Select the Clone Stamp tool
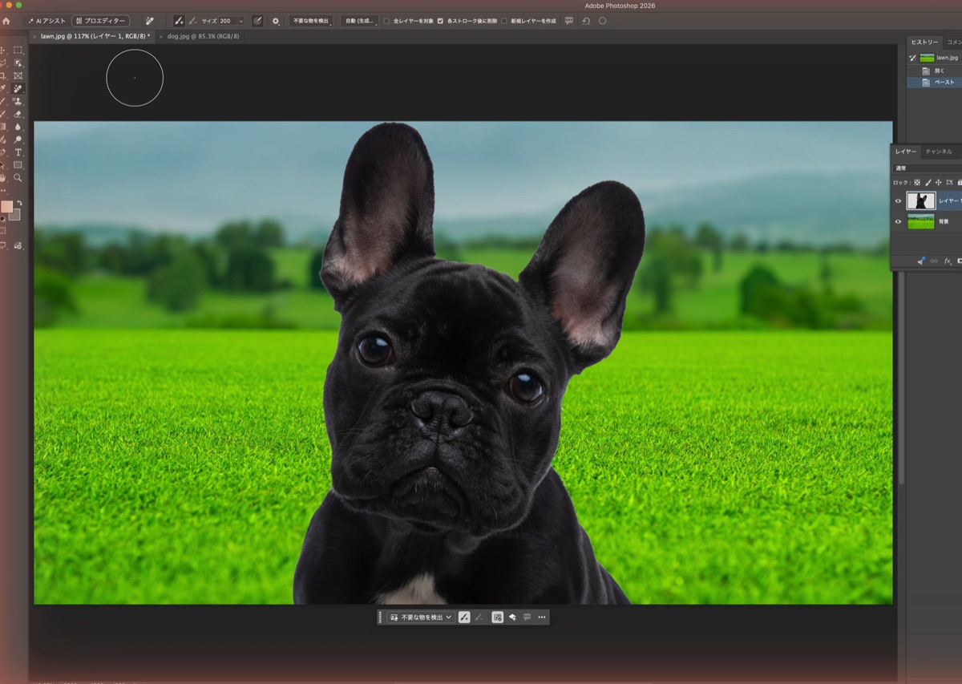Screen dimensions: 962x684 point(18,101)
